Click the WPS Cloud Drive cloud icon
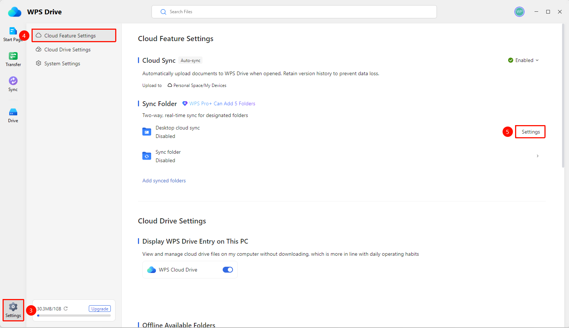This screenshot has height=328, width=569. point(152,270)
